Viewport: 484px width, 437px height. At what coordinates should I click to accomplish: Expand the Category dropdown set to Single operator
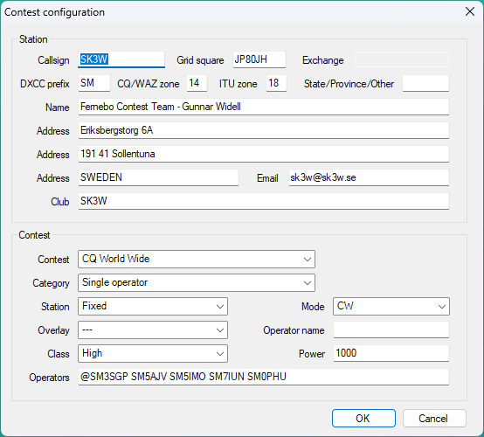click(x=197, y=282)
